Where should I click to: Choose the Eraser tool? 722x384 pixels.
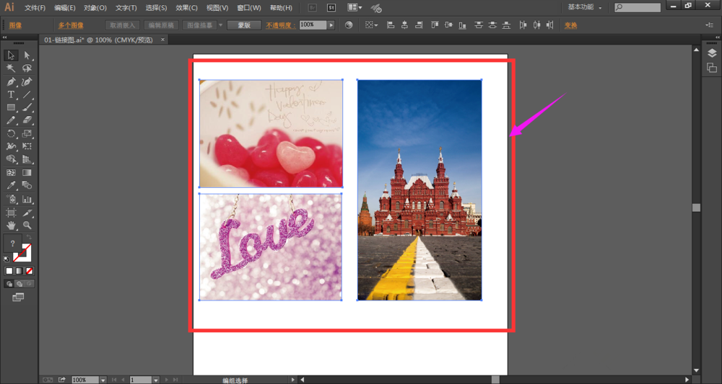click(x=27, y=120)
